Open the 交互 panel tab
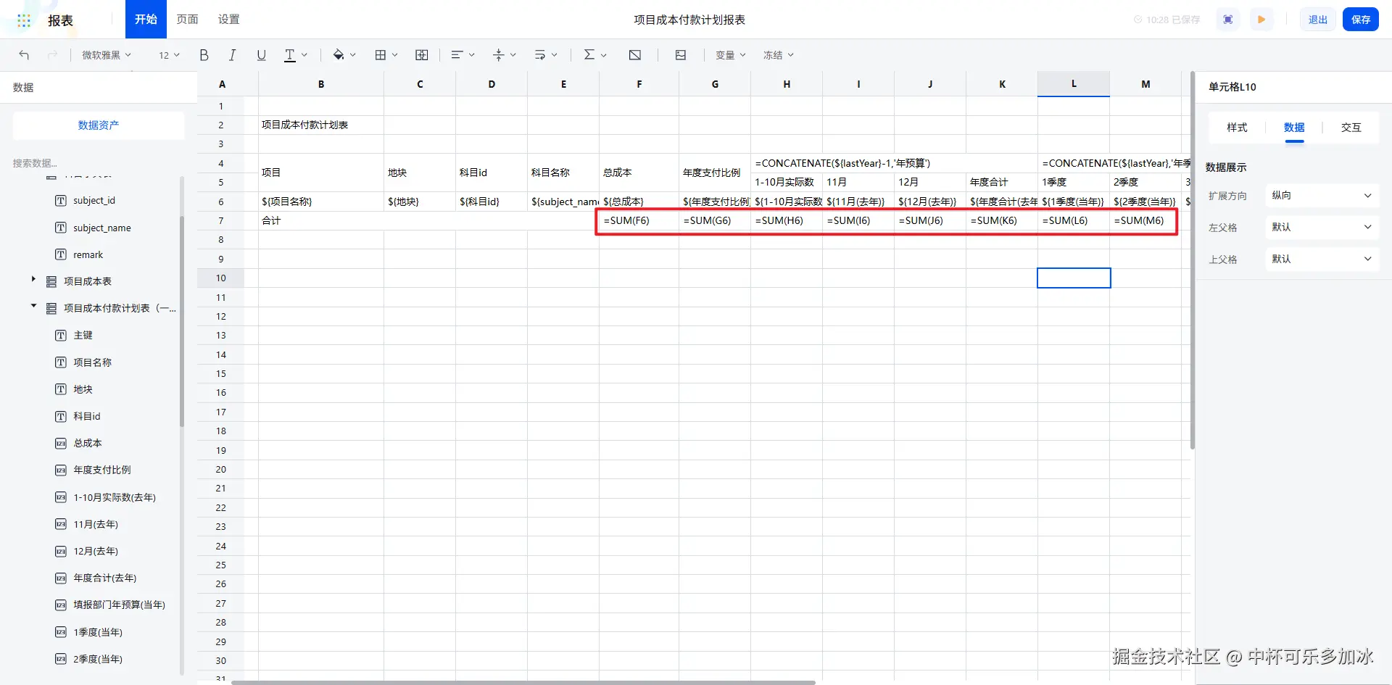This screenshot has height=685, width=1392. coord(1351,128)
